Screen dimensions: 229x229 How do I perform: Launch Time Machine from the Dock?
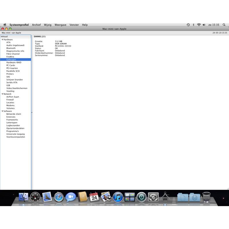141,197
